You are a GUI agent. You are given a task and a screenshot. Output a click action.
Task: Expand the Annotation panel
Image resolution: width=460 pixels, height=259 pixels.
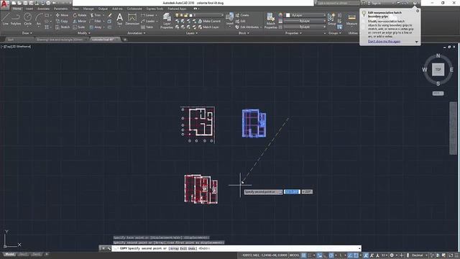tap(137, 33)
